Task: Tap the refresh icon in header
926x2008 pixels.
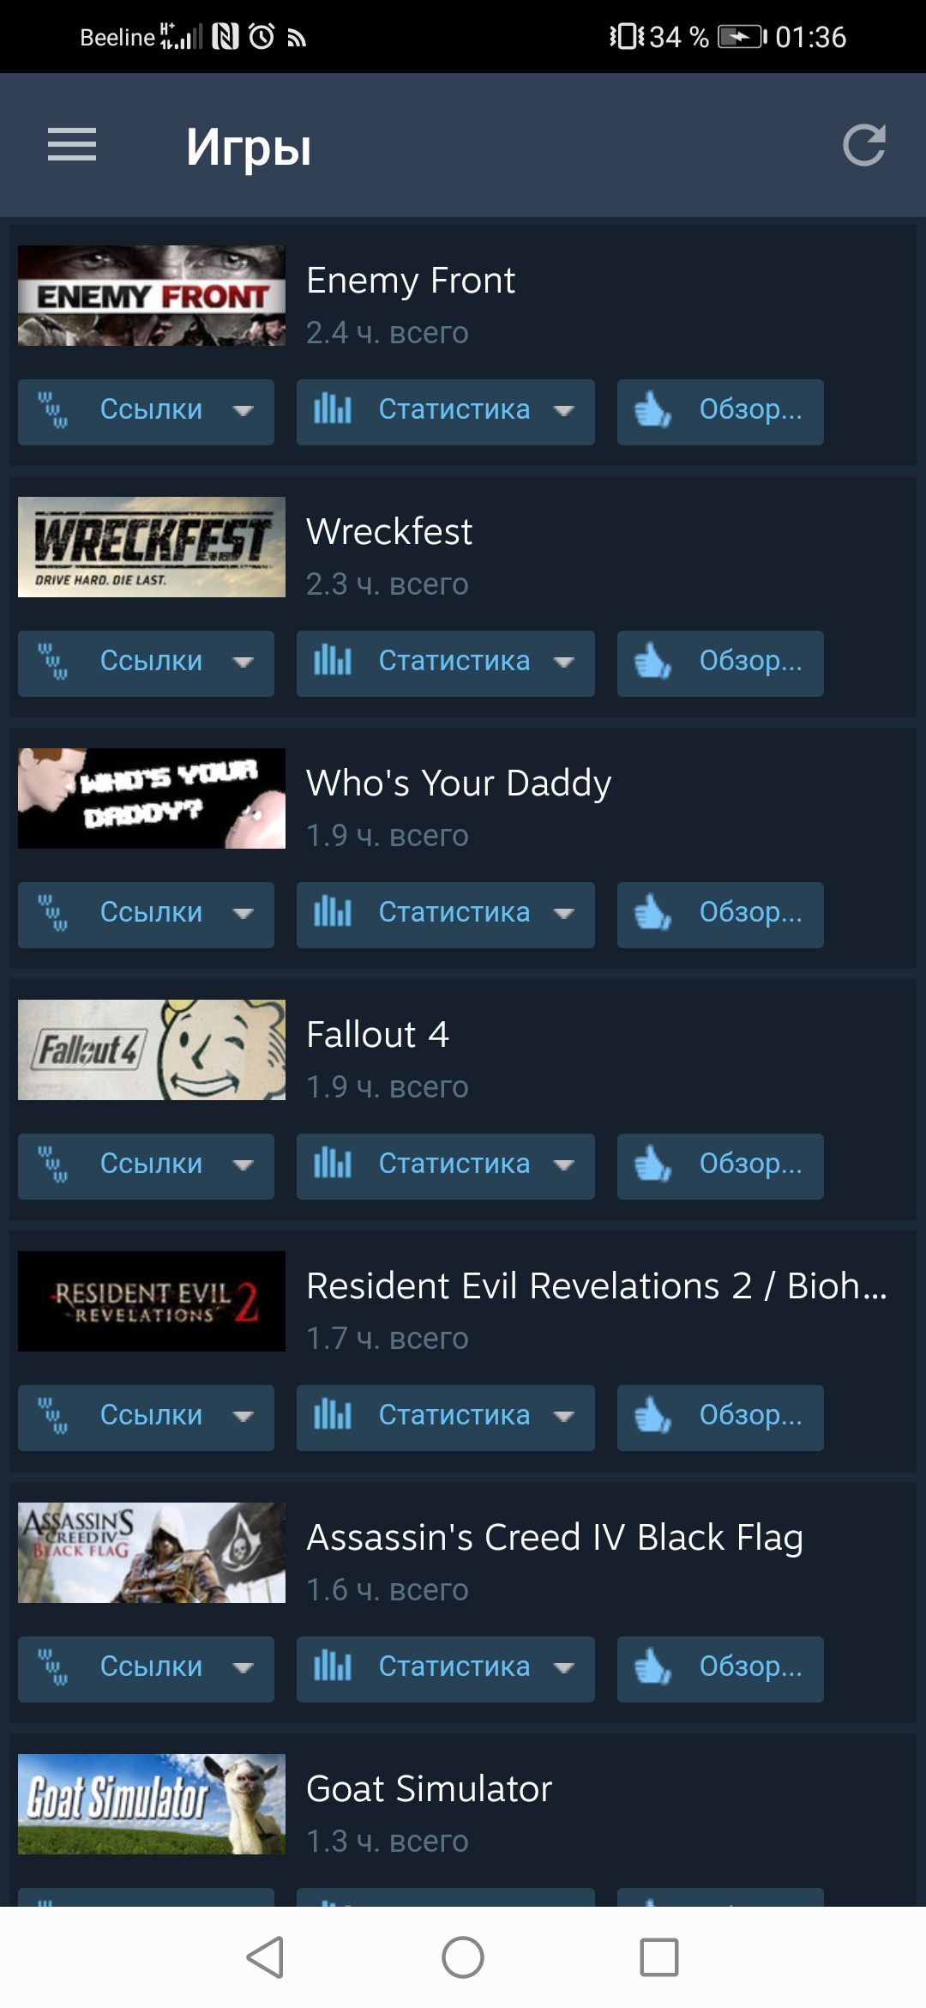Action: (x=863, y=145)
